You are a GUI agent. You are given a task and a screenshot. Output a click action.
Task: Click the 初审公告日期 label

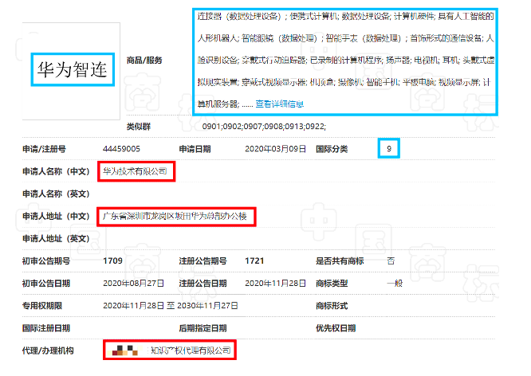pyautogui.click(x=46, y=284)
